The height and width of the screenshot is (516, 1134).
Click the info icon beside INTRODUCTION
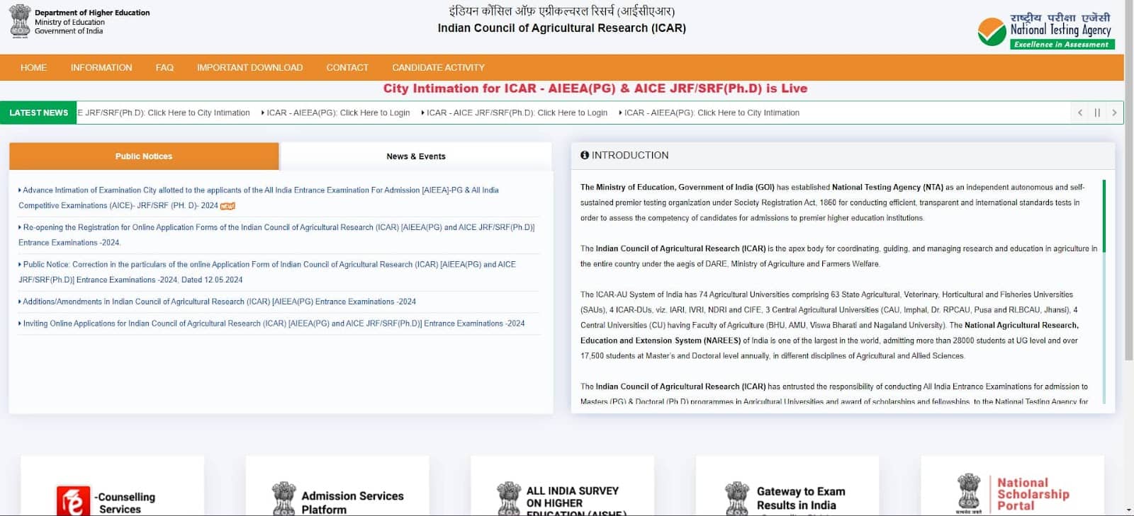pos(585,155)
